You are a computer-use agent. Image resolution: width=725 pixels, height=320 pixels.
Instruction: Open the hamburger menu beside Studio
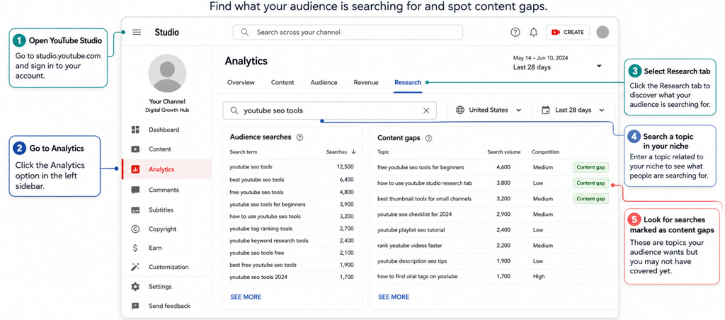137,33
